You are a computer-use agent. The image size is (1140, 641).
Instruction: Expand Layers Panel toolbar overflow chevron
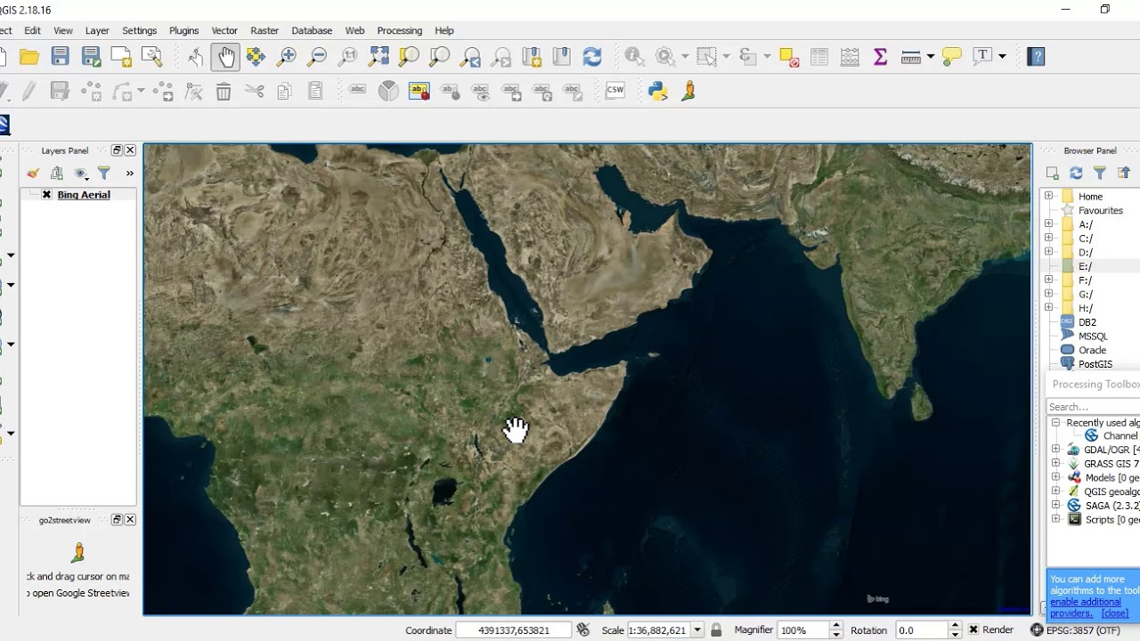[x=129, y=174]
